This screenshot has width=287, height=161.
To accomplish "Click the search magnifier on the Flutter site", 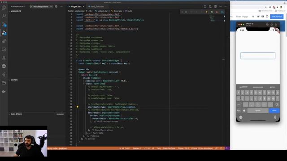I will pyautogui.click(x=253, y=17).
